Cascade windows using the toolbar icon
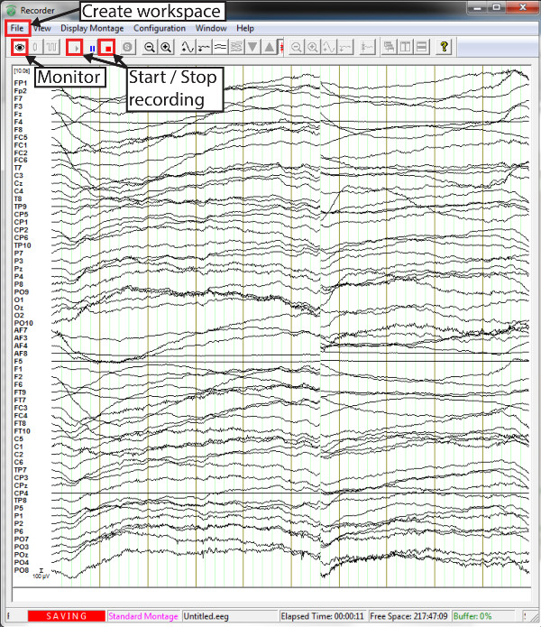The width and height of the screenshot is (541, 627). 389,47
